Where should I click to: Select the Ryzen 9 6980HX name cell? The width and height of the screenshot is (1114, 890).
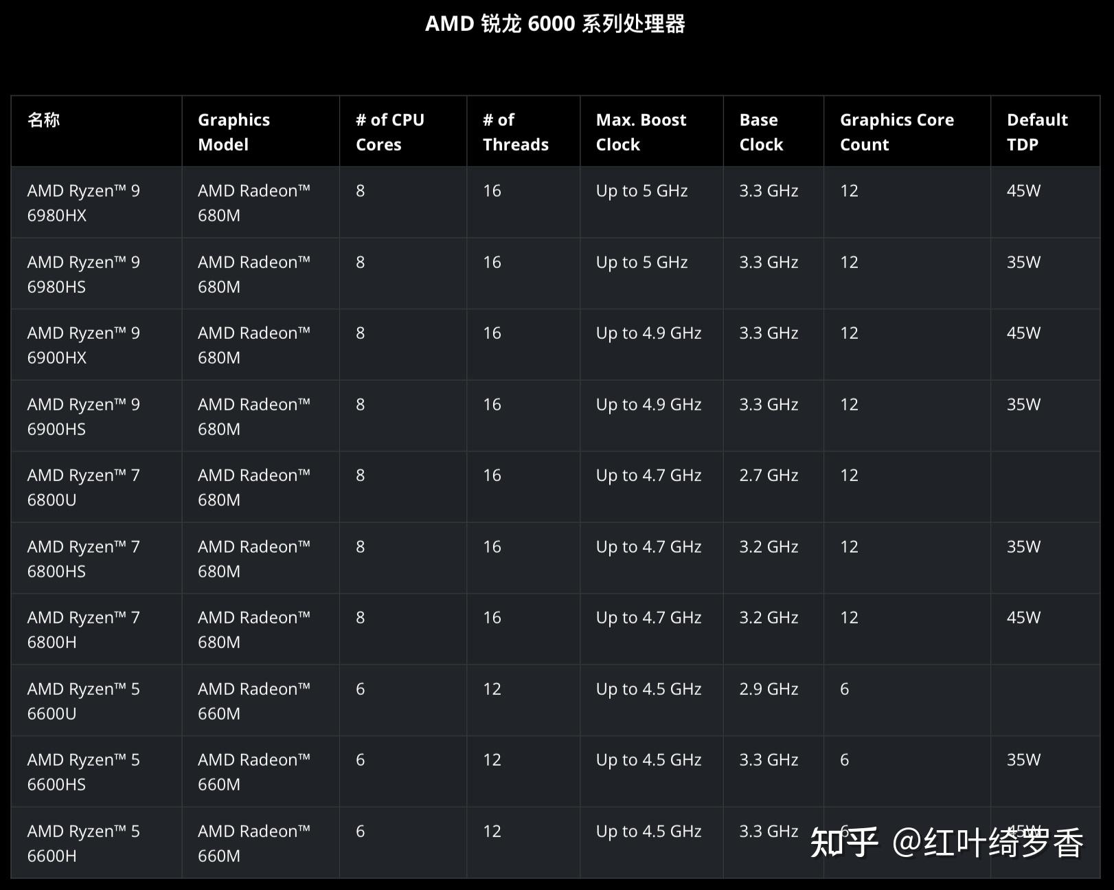coord(83,203)
